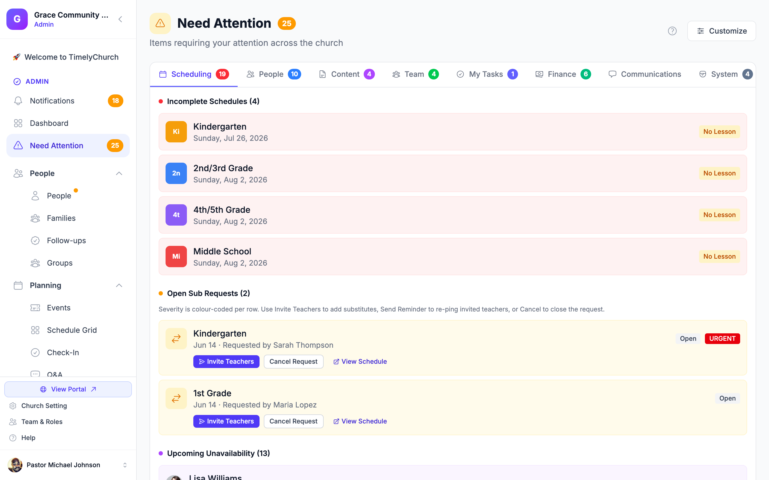Click the Follow-ups check icon
Viewport: 769px width, 480px height.
click(x=35, y=241)
